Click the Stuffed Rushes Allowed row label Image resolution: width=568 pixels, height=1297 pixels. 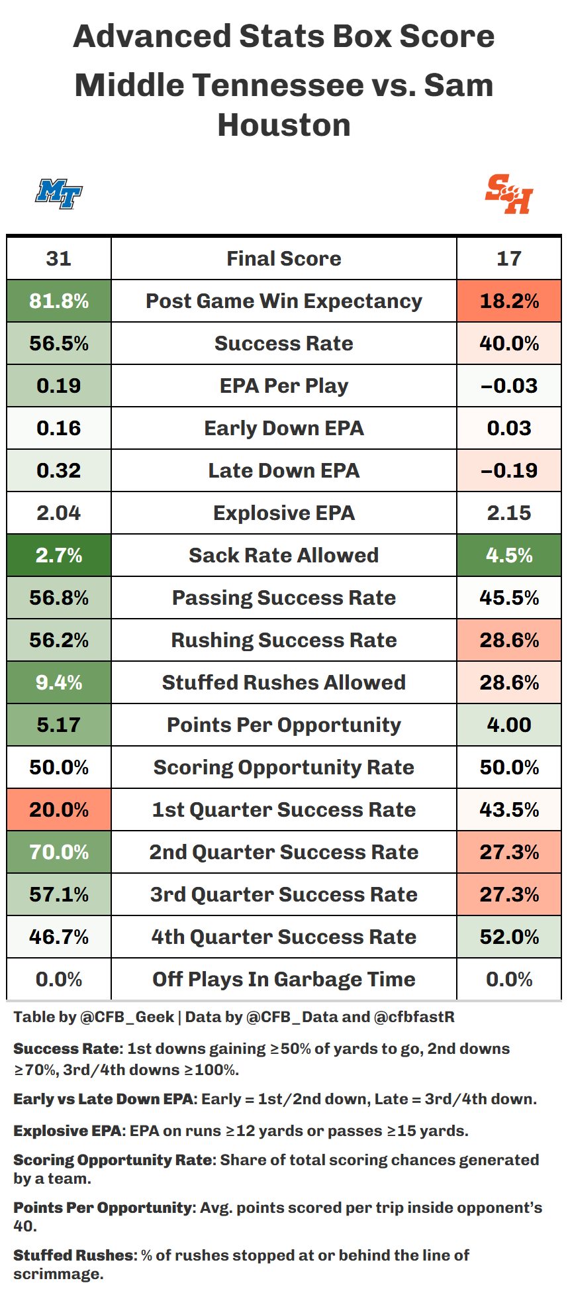coord(284,682)
